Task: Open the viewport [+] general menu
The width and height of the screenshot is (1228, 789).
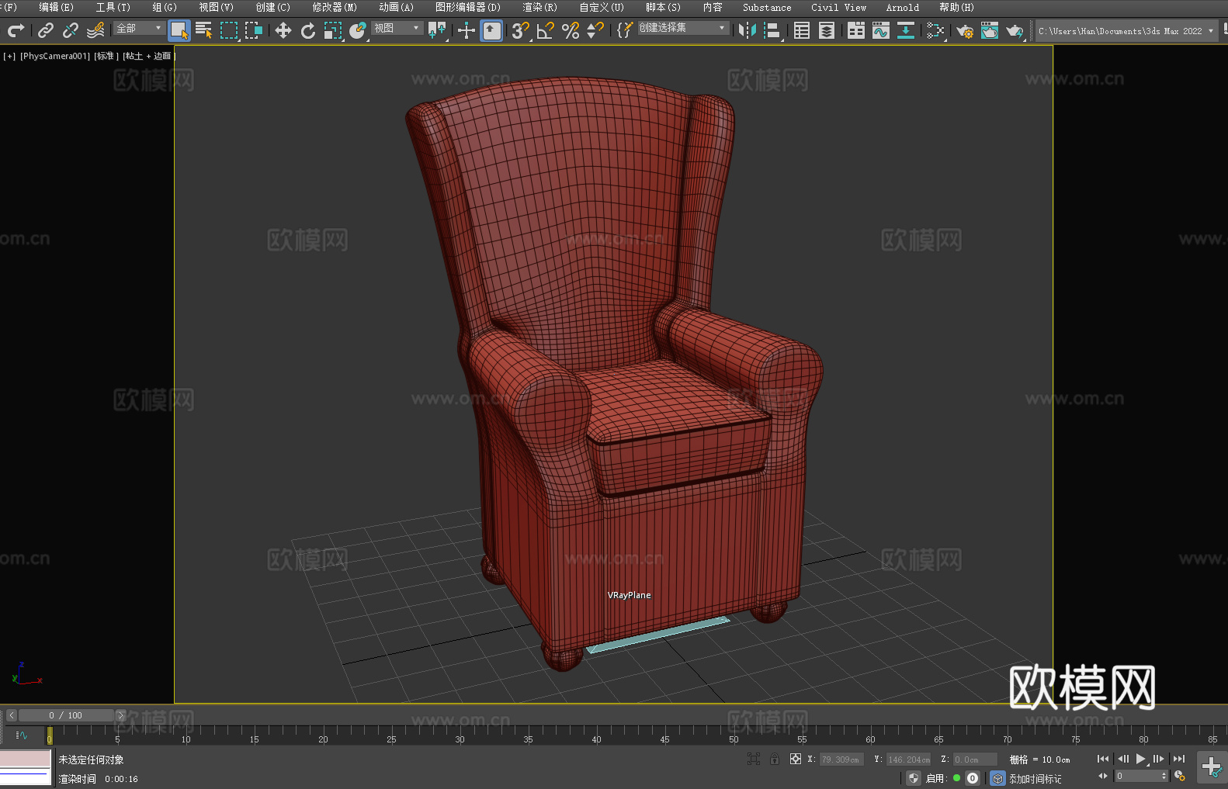Action: pos(9,56)
